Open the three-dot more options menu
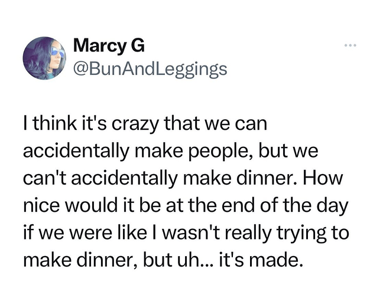 pyautogui.click(x=350, y=45)
